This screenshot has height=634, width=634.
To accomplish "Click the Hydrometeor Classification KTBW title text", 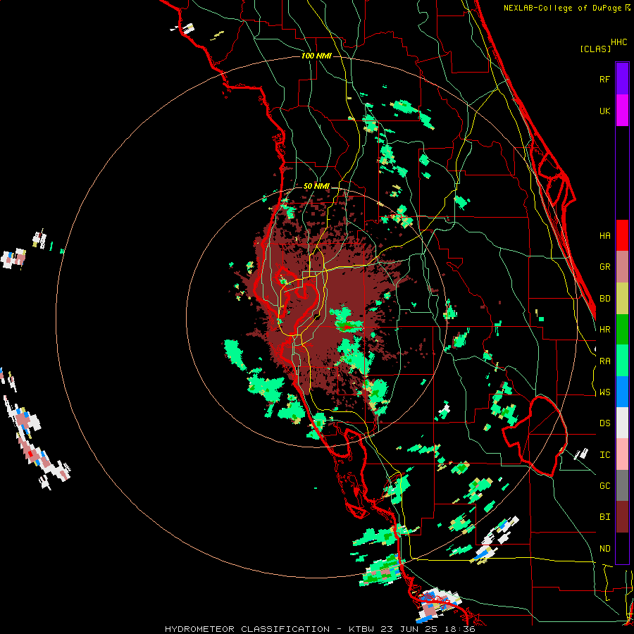I will 320,629.
